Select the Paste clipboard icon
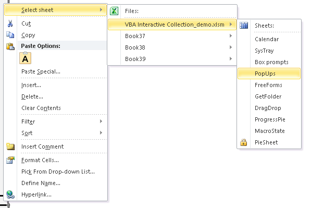 [10, 46]
